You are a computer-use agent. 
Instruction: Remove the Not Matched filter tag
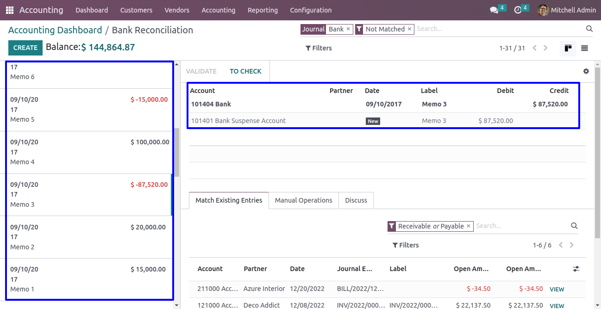409,29
